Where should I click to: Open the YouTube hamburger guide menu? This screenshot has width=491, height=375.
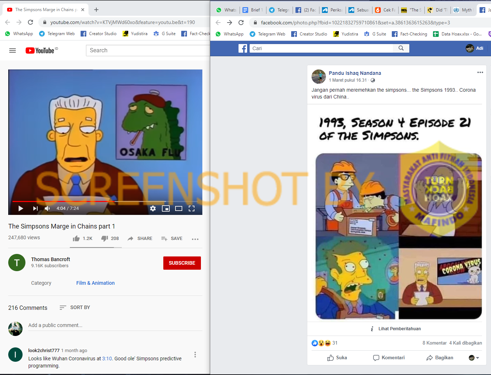click(x=13, y=51)
